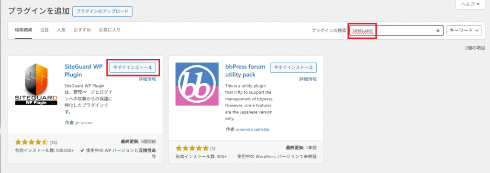This screenshot has width=490, height=173.
Task: Click bbPress five-star rating
Action: tap(192, 148)
